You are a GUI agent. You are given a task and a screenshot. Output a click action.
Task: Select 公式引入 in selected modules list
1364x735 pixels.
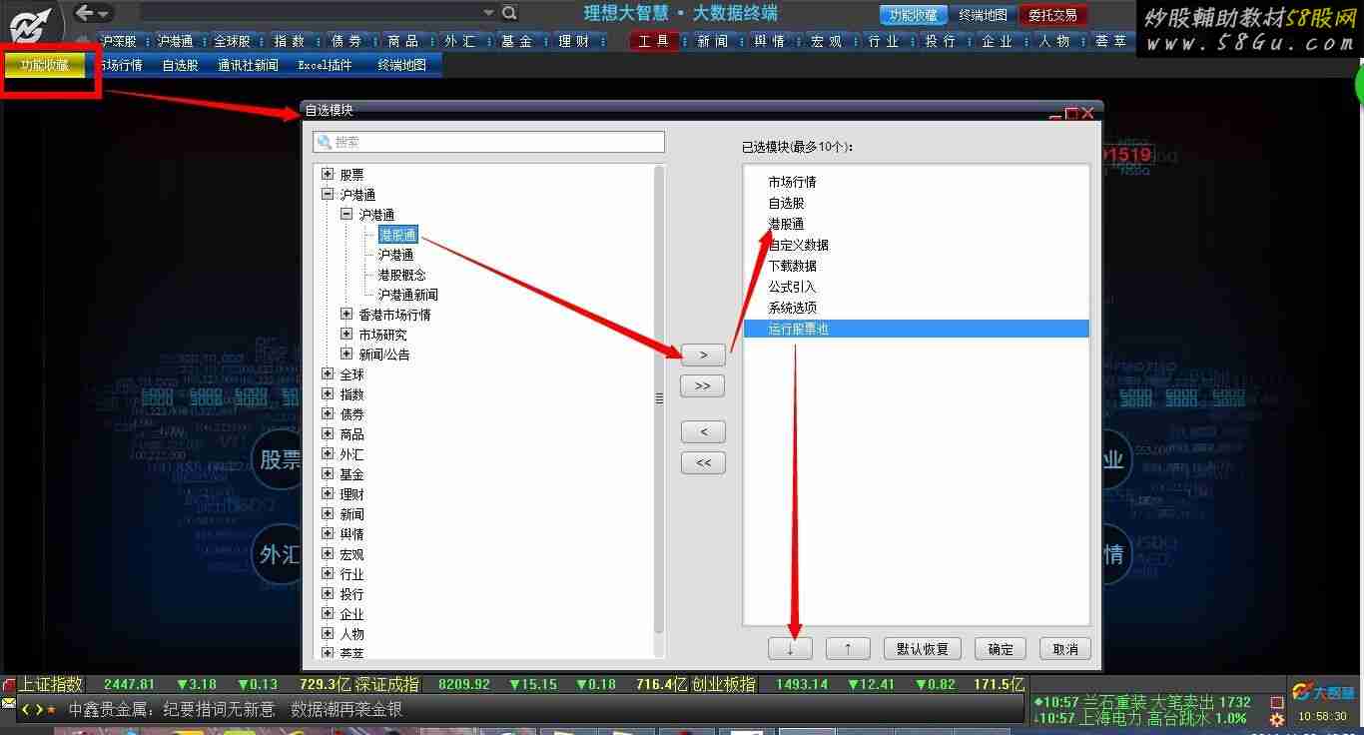(793, 287)
